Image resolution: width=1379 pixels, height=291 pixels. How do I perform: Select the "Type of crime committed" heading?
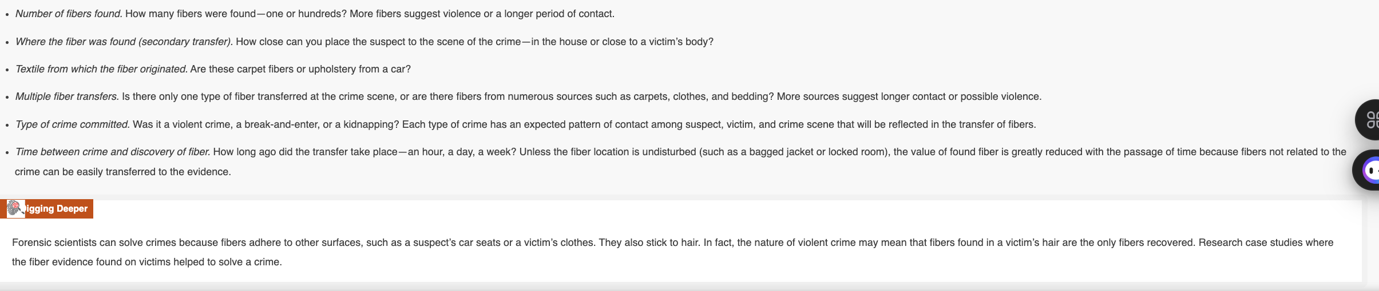(73, 124)
